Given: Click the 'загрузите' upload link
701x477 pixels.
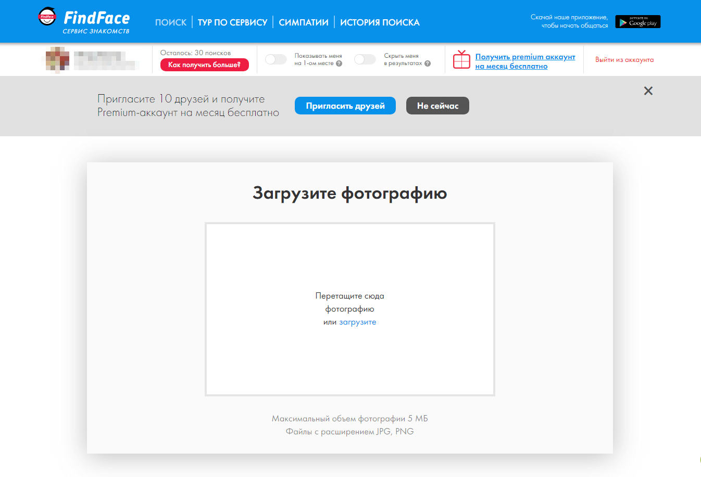Looking at the screenshot, I should pyautogui.click(x=357, y=322).
